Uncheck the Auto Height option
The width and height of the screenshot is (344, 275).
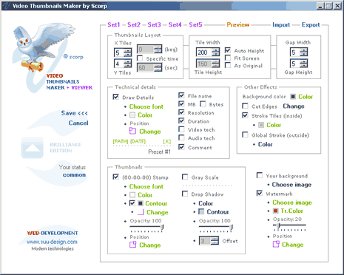pyautogui.click(x=228, y=50)
